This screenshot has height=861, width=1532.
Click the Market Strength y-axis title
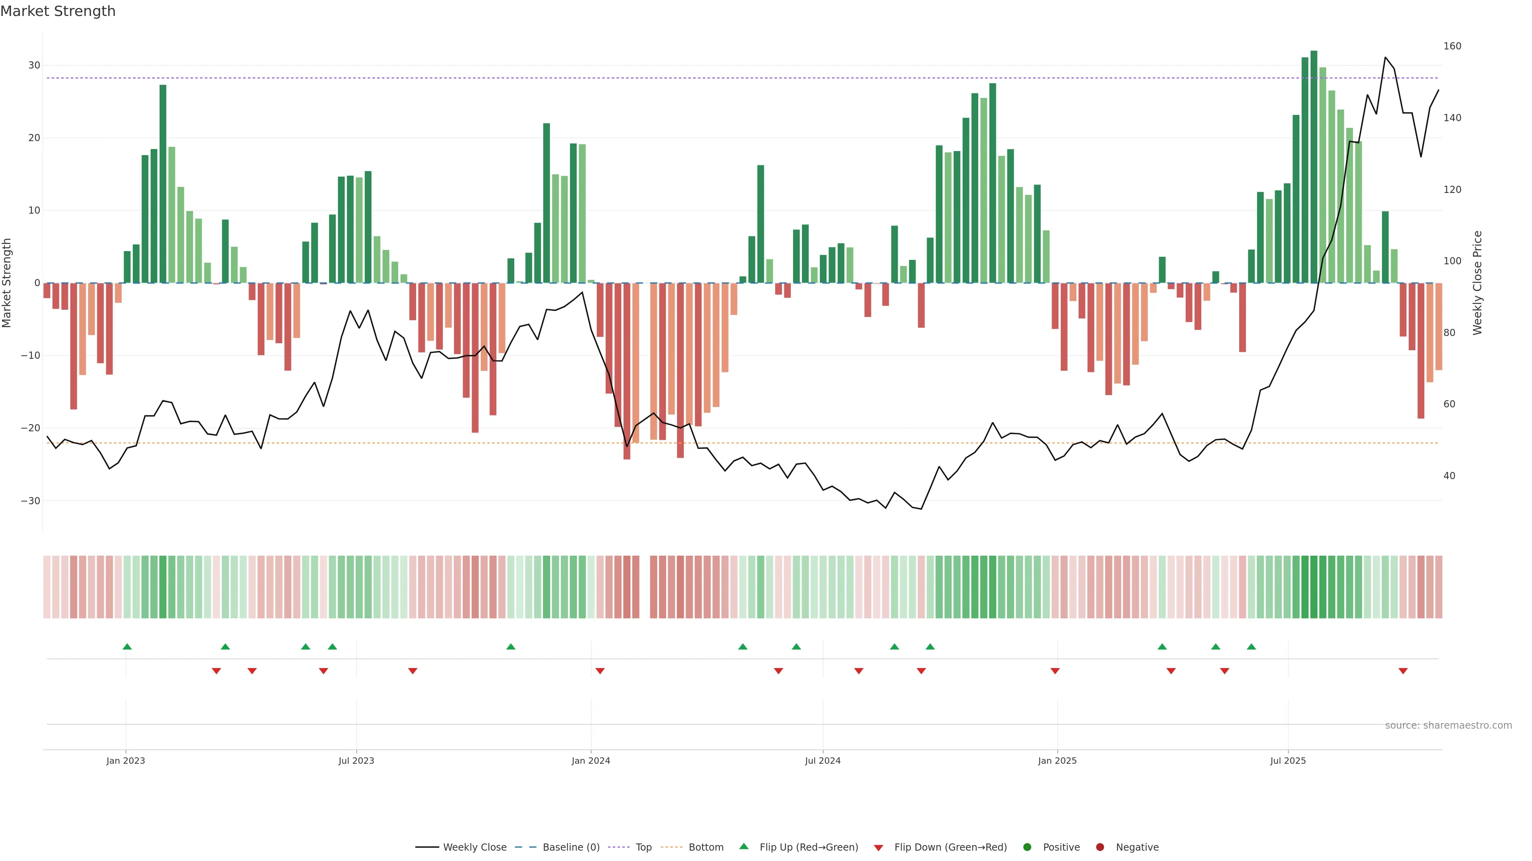pyautogui.click(x=7, y=283)
